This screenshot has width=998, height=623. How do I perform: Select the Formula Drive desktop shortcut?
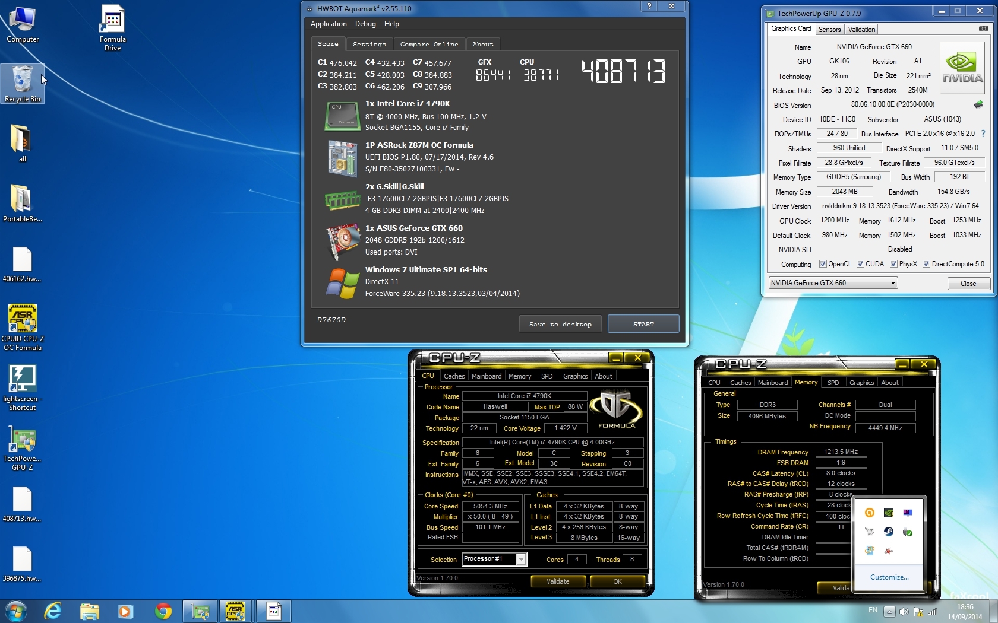[x=113, y=28]
